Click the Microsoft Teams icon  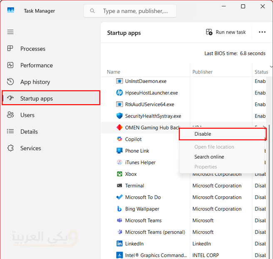pos(119,220)
